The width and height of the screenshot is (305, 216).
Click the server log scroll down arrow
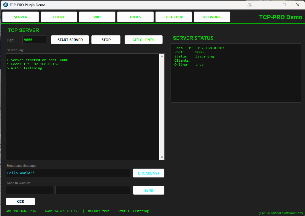coord(162,157)
